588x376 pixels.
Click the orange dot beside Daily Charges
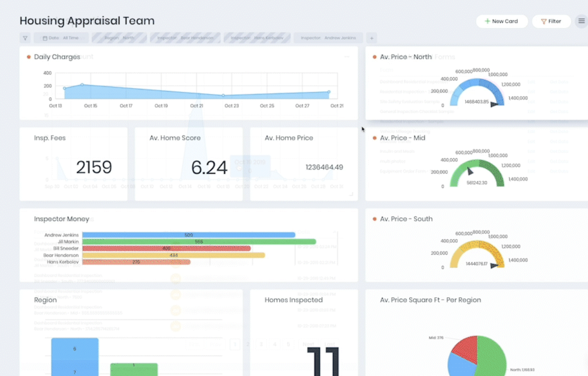tap(29, 57)
